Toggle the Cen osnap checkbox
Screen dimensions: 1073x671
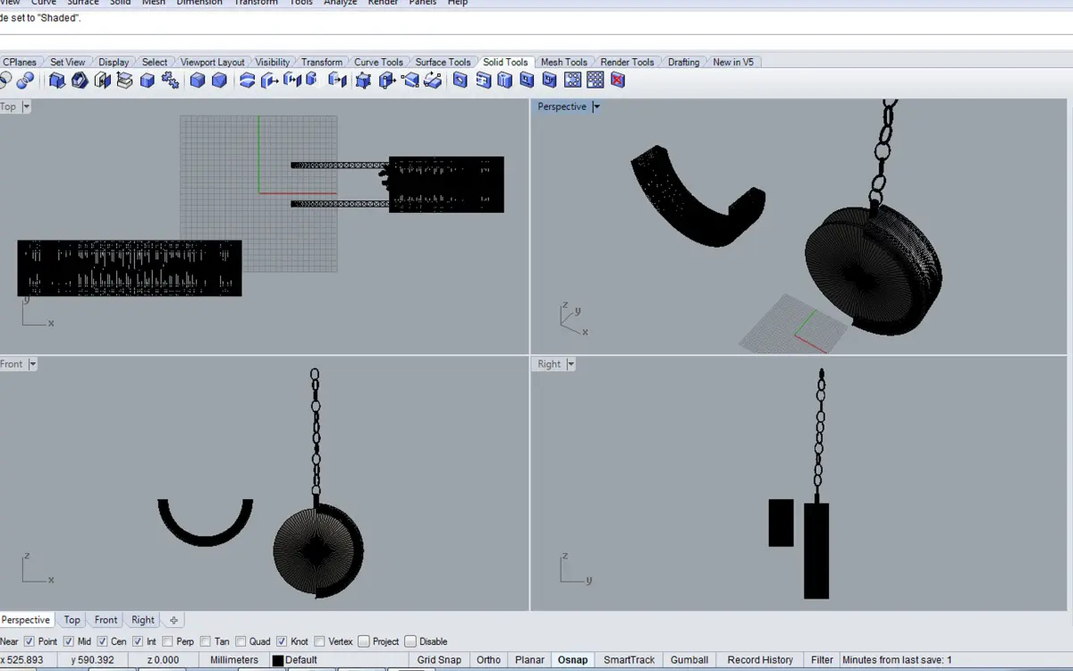pos(102,641)
